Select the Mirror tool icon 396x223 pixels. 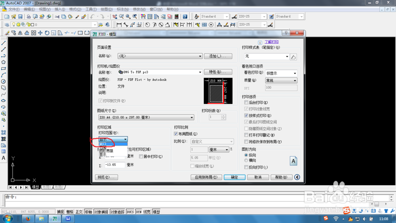click(20, 33)
